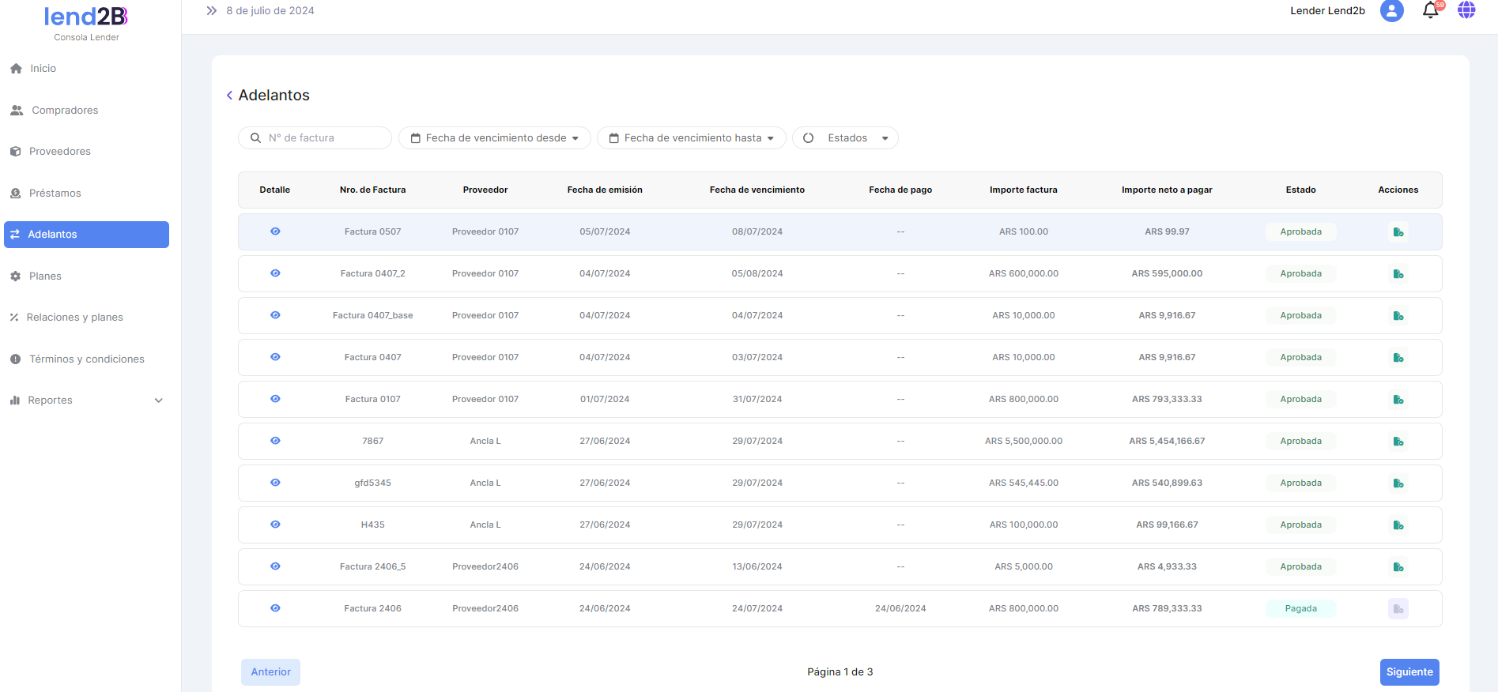
Task: Click the Siguiente pagination button
Action: (x=1409, y=672)
